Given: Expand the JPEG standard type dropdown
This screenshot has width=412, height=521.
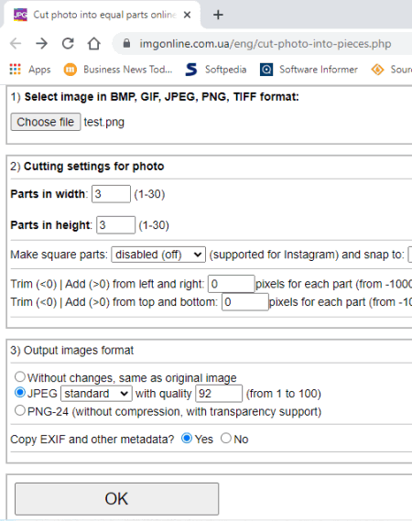Looking at the screenshot, I should 96,394.
